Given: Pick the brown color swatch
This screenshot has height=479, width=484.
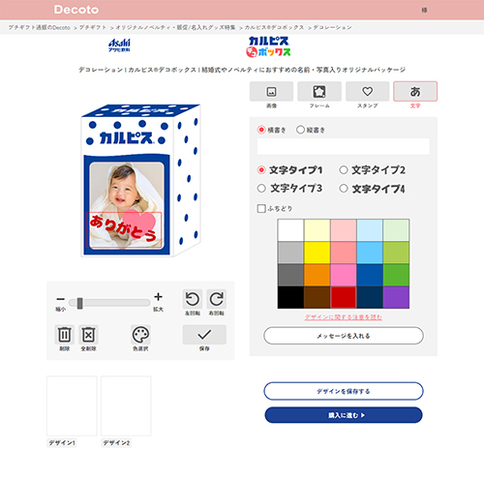Looking at the screenshot, I should tap(318, 297).
